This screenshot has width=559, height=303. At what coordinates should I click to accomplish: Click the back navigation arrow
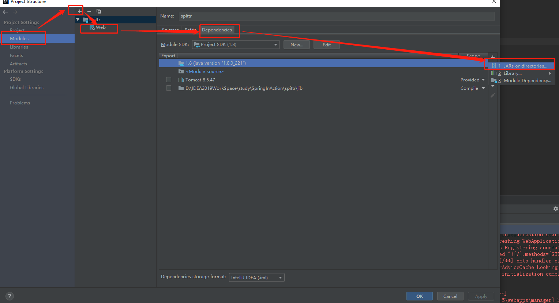pos(5,12)
